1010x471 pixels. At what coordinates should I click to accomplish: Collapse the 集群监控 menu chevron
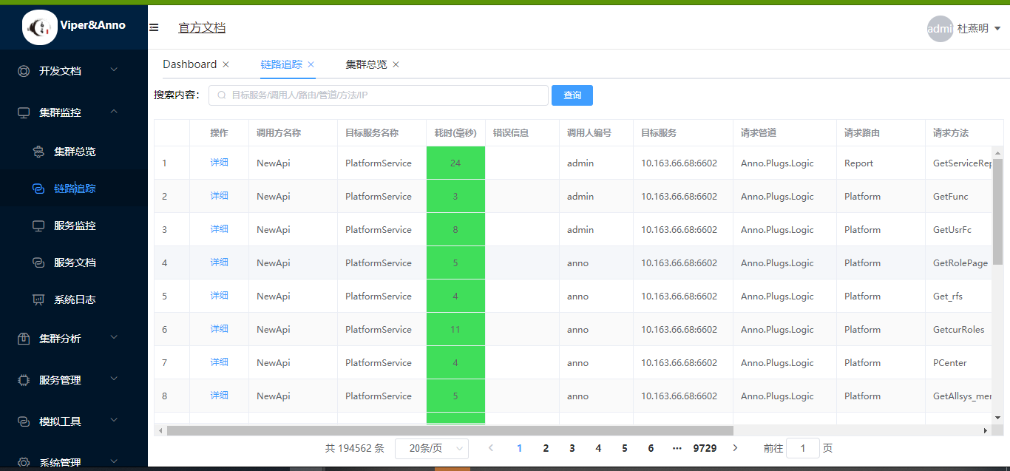(114, 112)
